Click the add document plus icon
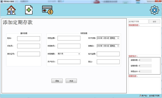The height and width of the screenshot is (98, 162). 29,10
